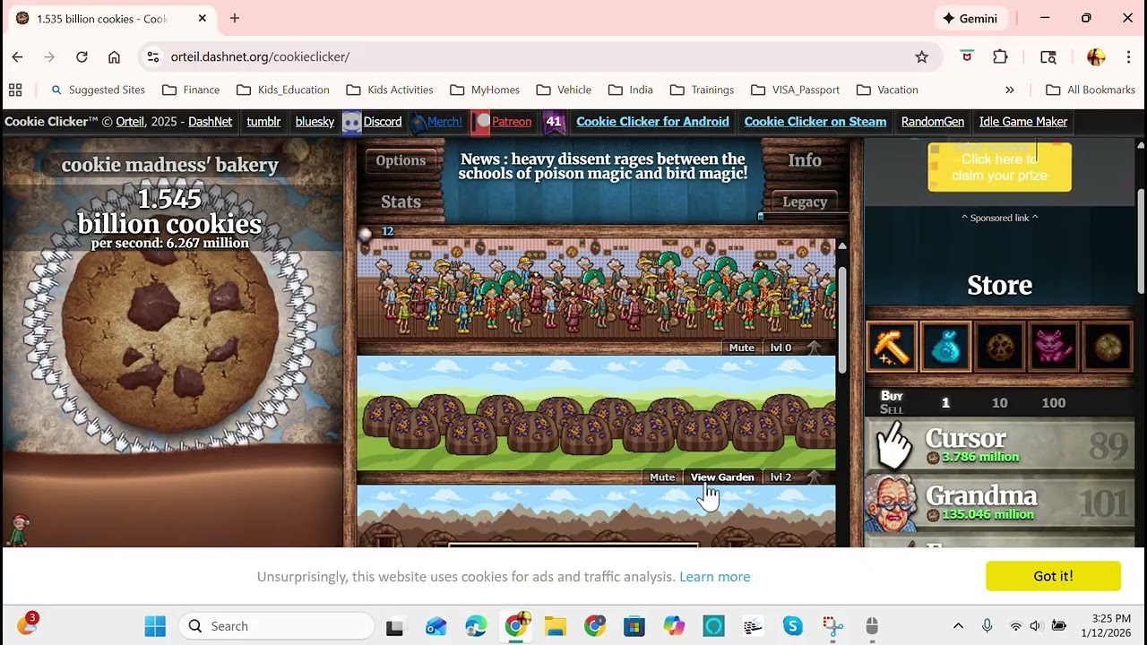Click the sponsored claim your prize banner

[999, 167]
